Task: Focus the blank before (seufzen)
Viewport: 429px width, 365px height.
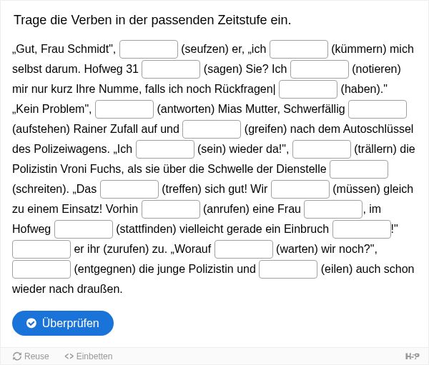Action: point(149,49)
